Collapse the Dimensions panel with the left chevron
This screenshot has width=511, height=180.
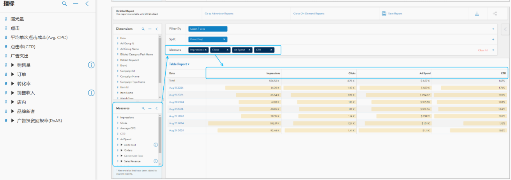tap(156, 29)
